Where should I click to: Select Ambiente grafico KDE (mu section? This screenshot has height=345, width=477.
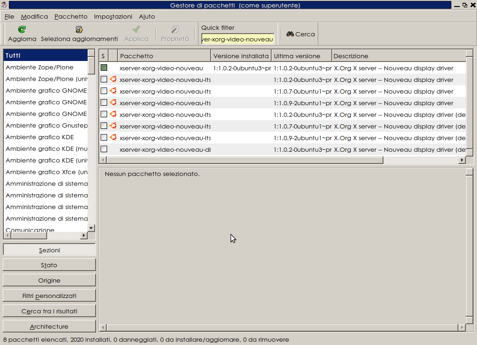[46, 149]
